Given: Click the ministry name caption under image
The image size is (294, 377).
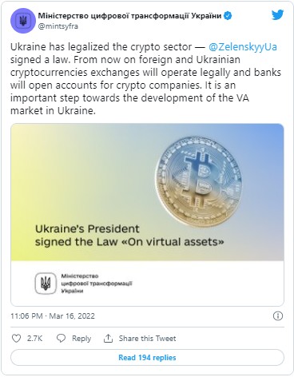Looking at the screenshot, I should [x=97, y=284].
